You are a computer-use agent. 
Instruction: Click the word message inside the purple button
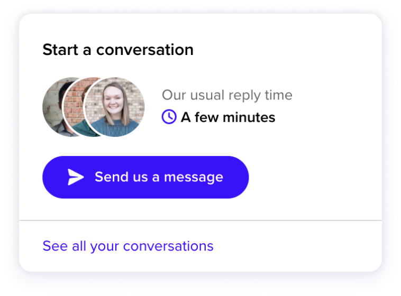click(x=194, y=177)
